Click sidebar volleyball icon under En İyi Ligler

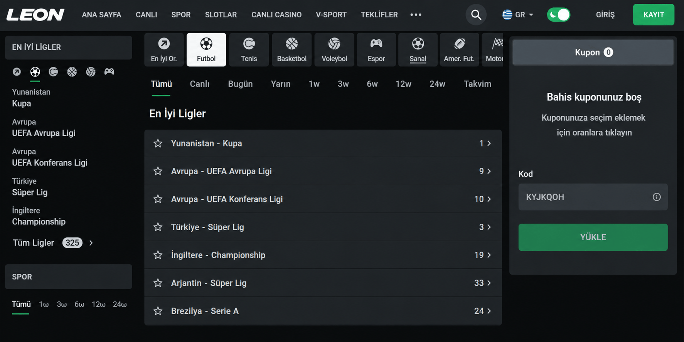point(91,72)
